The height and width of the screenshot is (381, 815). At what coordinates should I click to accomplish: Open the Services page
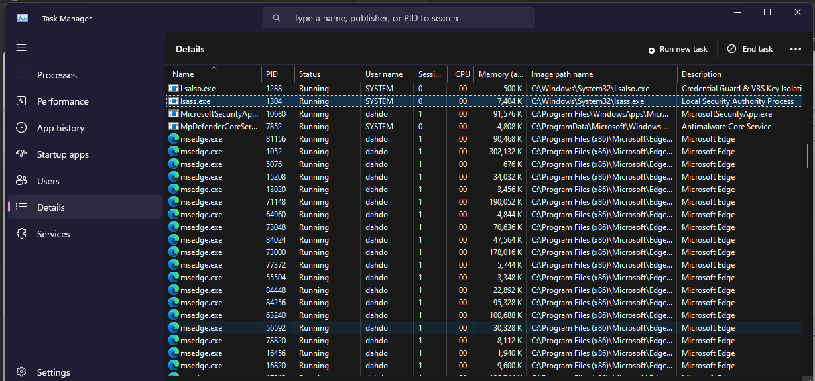coord(85,234)
